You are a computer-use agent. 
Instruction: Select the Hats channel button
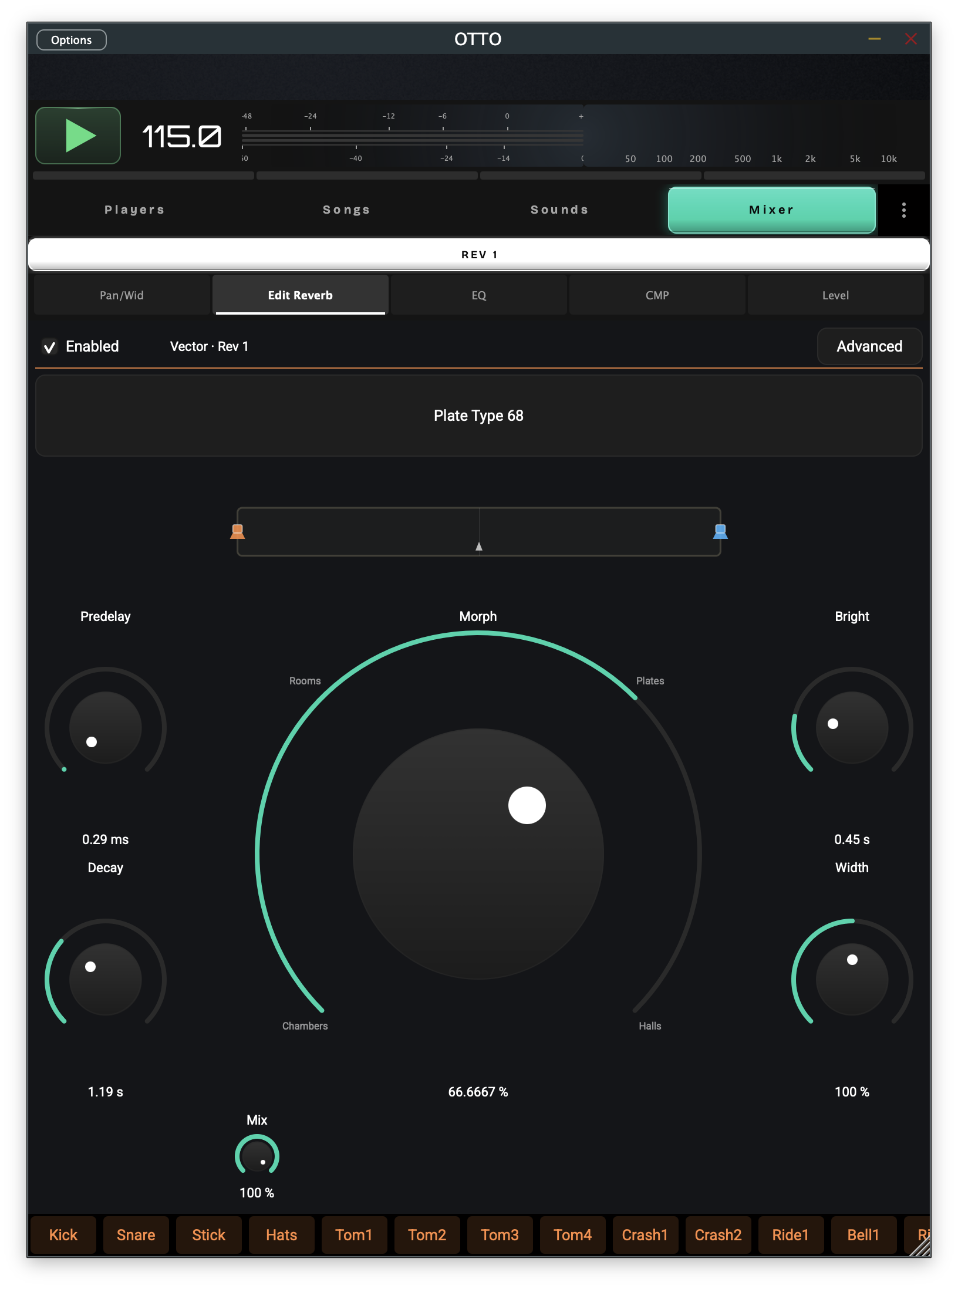click(281, 1235)
